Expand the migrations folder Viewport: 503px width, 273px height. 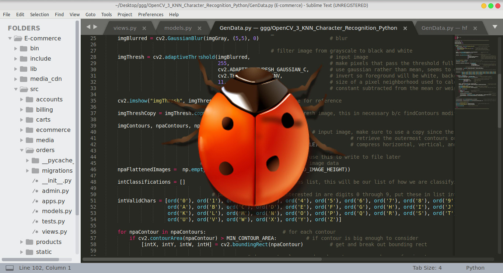coord(28,171)
